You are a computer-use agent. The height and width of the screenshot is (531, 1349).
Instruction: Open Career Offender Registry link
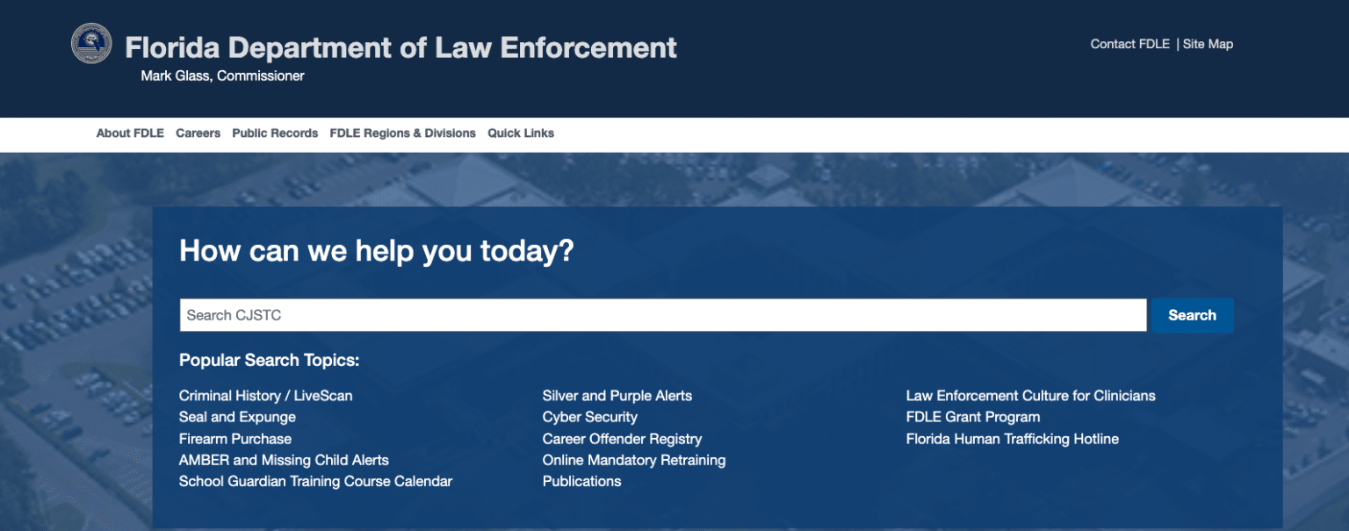pos(622,439)
